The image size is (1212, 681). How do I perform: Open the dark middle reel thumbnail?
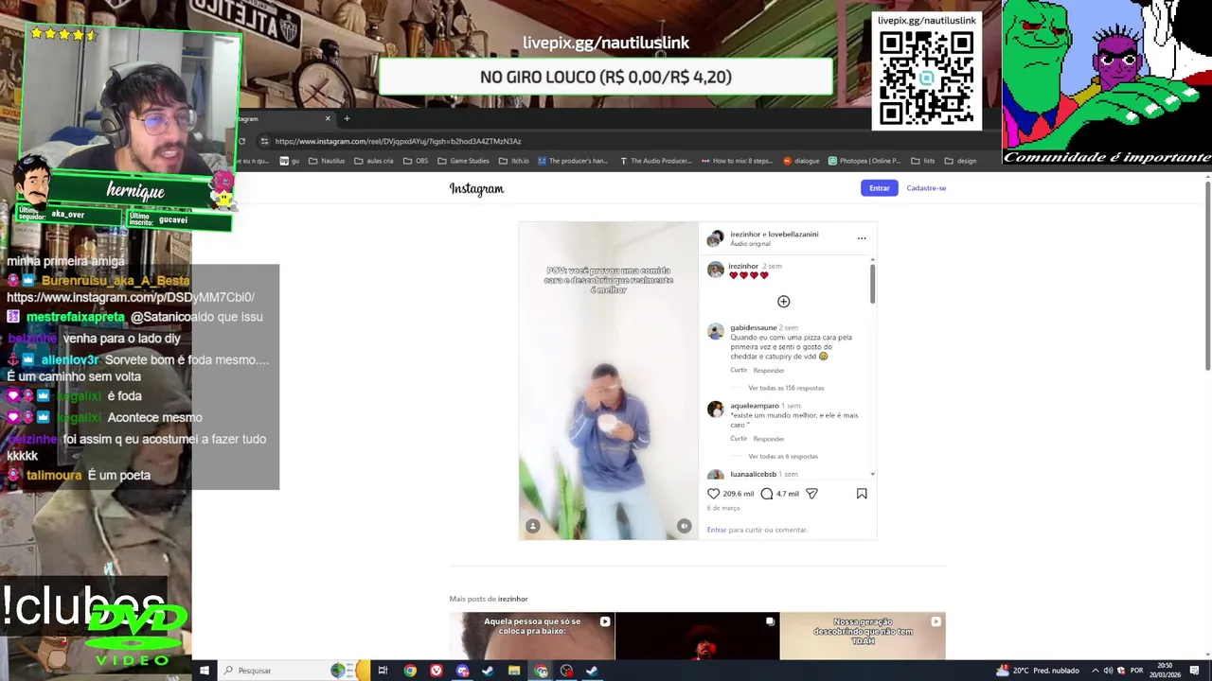point(697,636)
